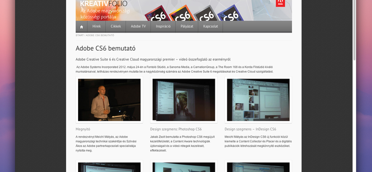
Task: Open the Megnyitó video thumbnail
Action: pos(109,100)
